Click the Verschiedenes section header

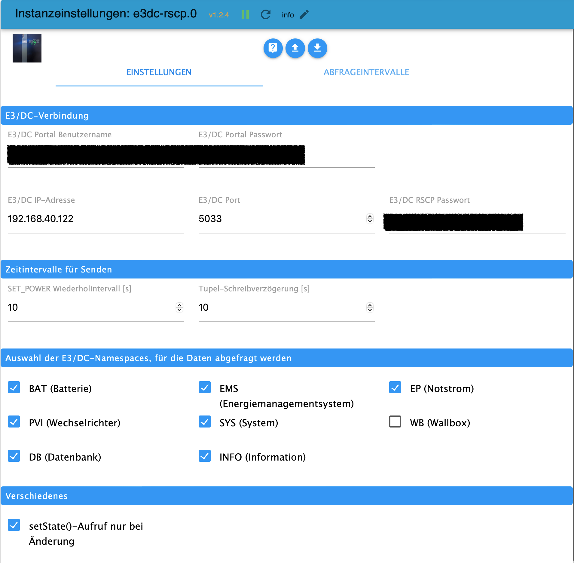point(287,496)
